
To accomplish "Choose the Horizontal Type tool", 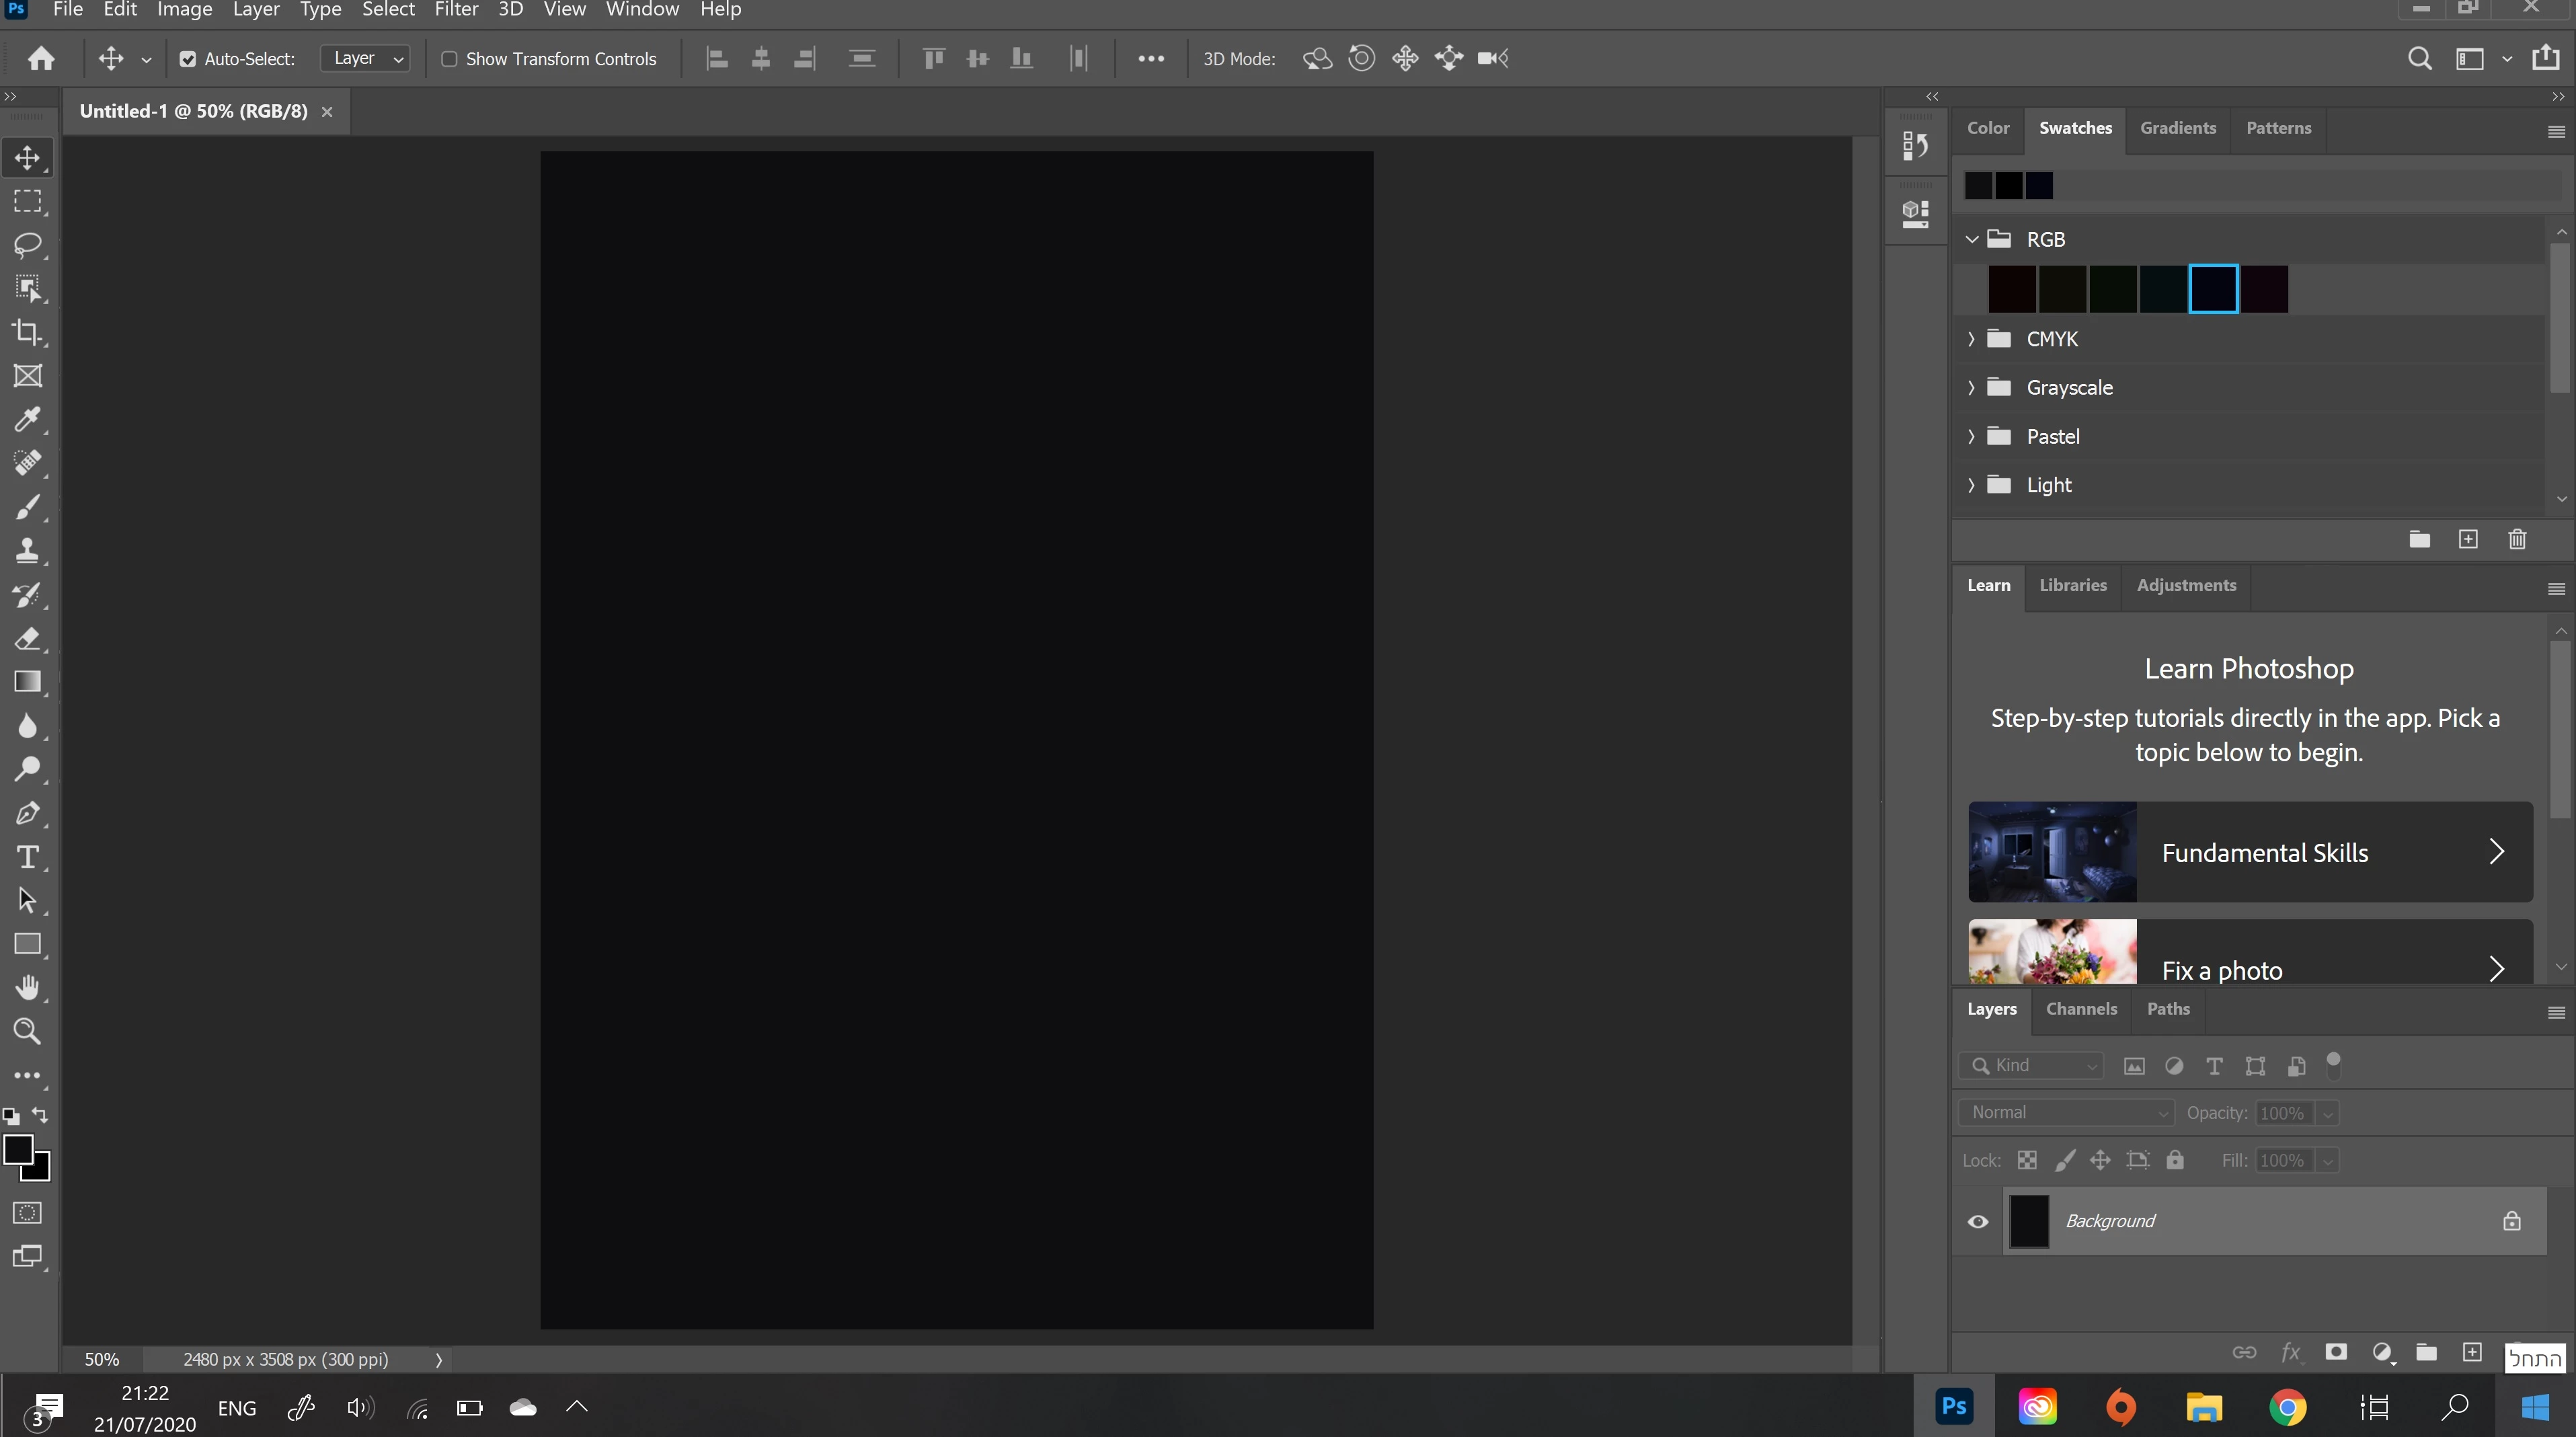I will tap(27, 857).
